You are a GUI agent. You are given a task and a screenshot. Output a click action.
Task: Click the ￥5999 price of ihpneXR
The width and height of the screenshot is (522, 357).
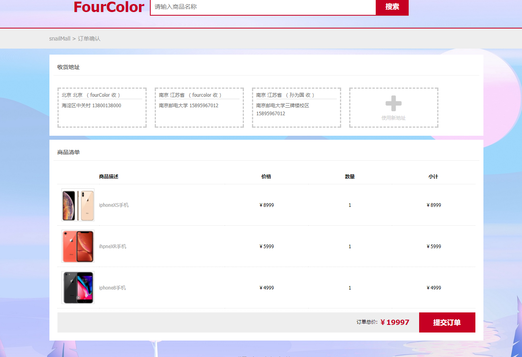pyautogui.click(x=266, y=247)
